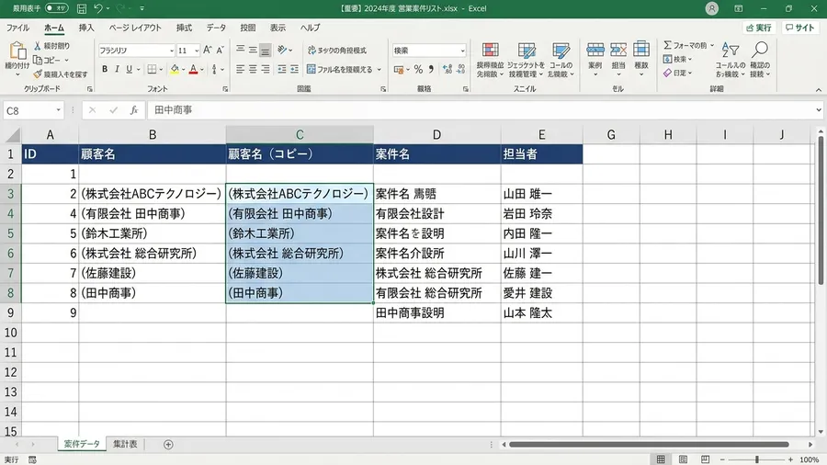Toggle the AutoSave switch
The image size is (827, 465).
(56, 8)
